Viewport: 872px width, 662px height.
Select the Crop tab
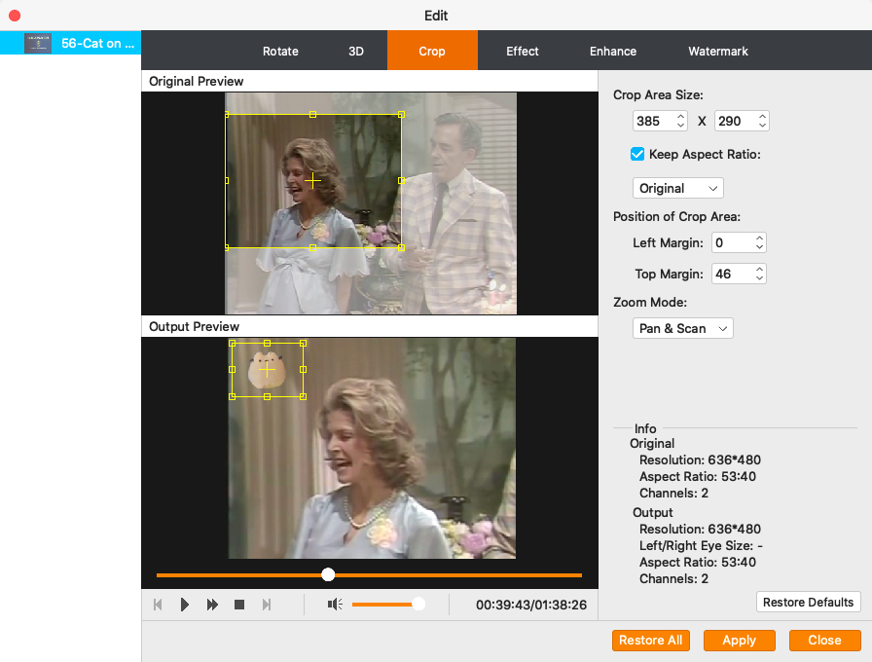[x=432, y=52]
